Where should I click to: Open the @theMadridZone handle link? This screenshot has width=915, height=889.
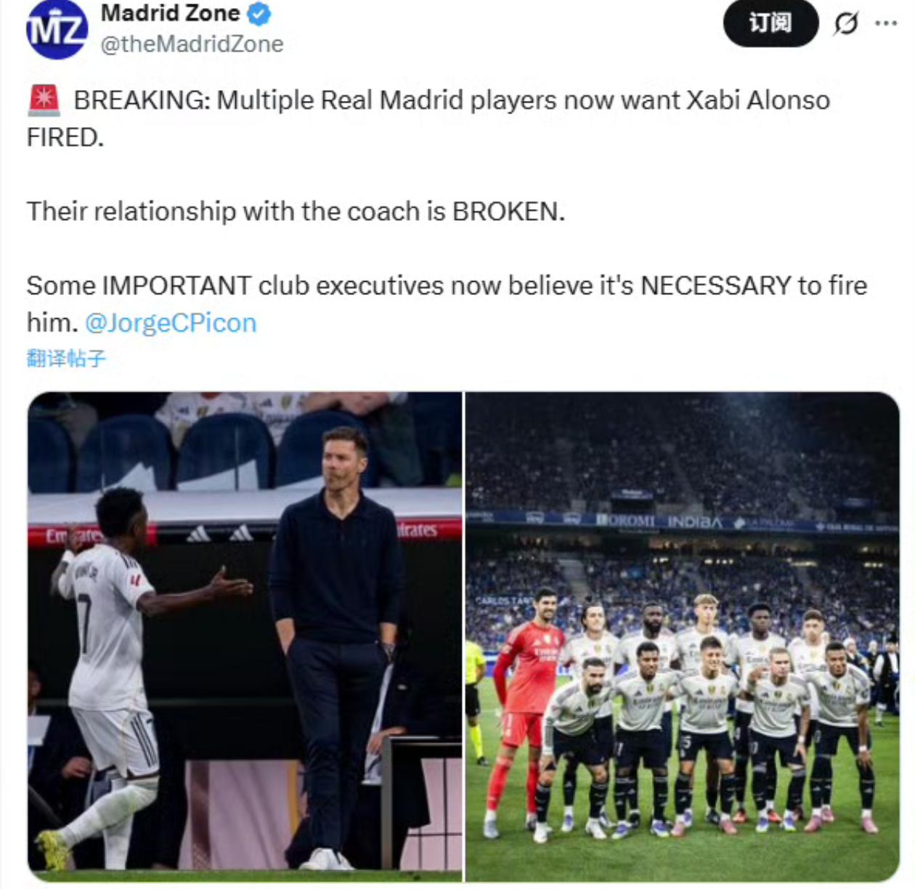tap(192, 44)
